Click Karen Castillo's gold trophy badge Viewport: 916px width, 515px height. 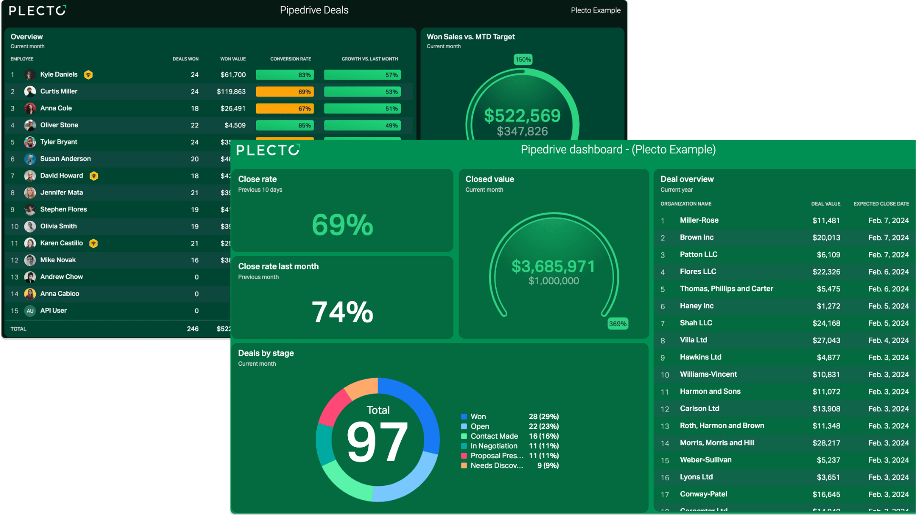(94, 244)
